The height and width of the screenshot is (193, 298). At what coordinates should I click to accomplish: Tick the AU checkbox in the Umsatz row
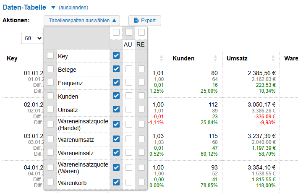click(129, 110)
